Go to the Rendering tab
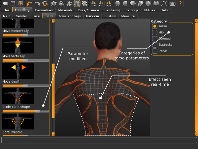The image size is (198, 149). coord(112,10)
